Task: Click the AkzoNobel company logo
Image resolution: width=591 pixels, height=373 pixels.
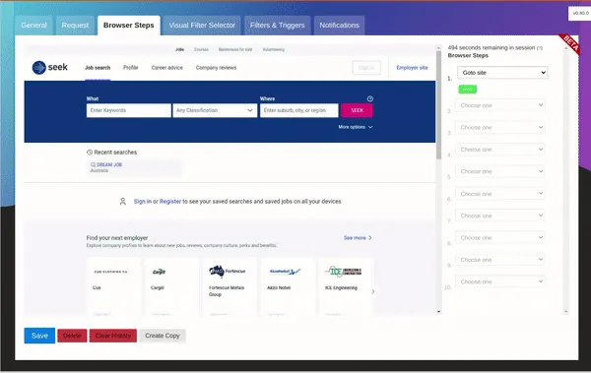Action: pos(285,272)
